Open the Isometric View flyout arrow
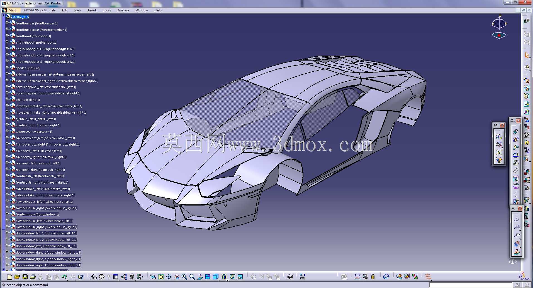 (x=219, y=280)
